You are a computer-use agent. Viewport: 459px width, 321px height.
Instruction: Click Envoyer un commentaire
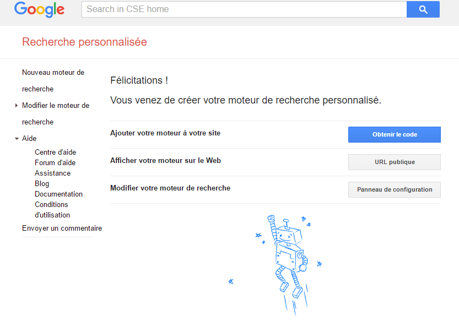coord(62,228)
